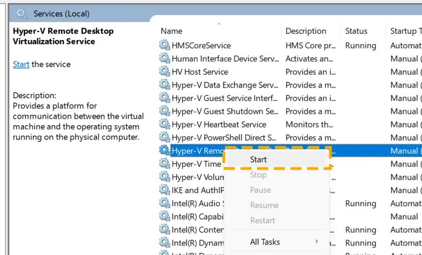Click the Hyper-V Guest Shutdown Service gear icon
The width and height of the screenshot is (422, 255).
pyautogui.click(x=164, y=111)
